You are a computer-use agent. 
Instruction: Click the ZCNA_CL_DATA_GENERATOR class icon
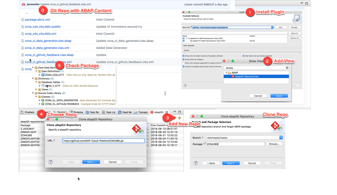tap(43, 100)
